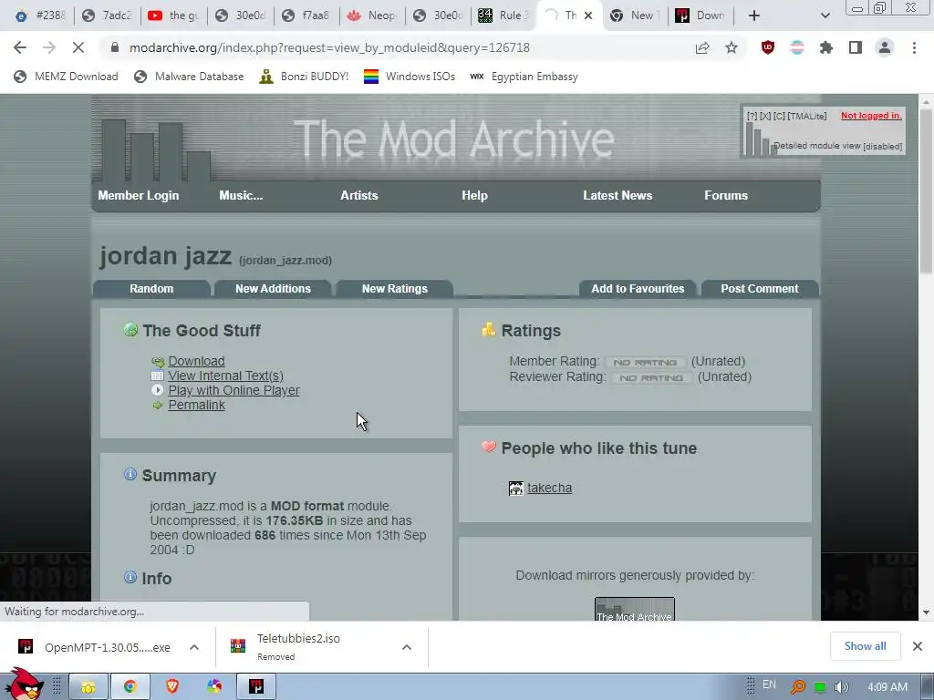Click the Random tab button
Viewport: 934px width, 700px height.
tap(151, 289)
